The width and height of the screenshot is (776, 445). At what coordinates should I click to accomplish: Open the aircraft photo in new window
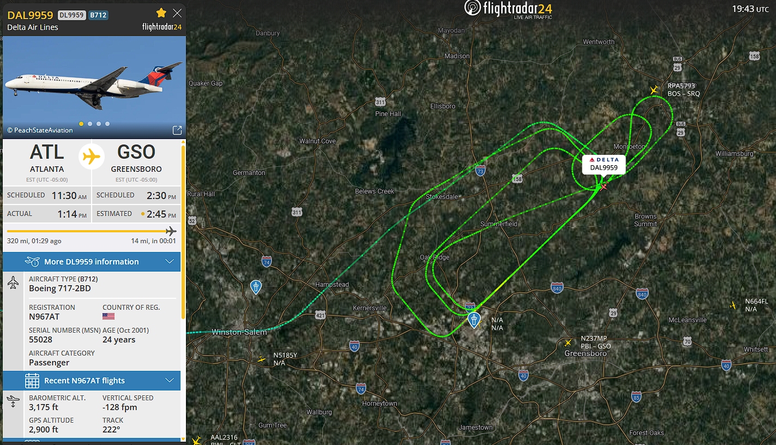point(177,130)
